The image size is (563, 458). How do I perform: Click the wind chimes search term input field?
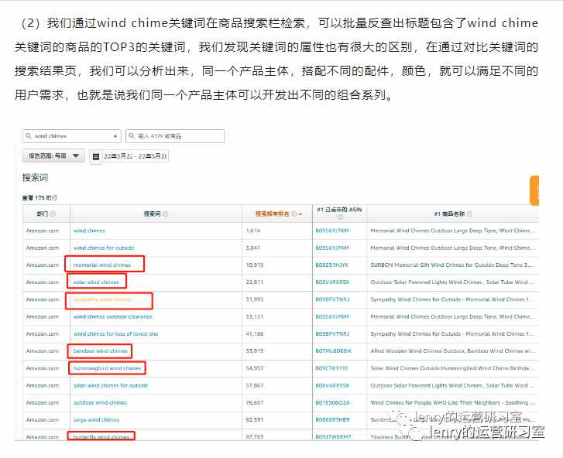[72, 136]
